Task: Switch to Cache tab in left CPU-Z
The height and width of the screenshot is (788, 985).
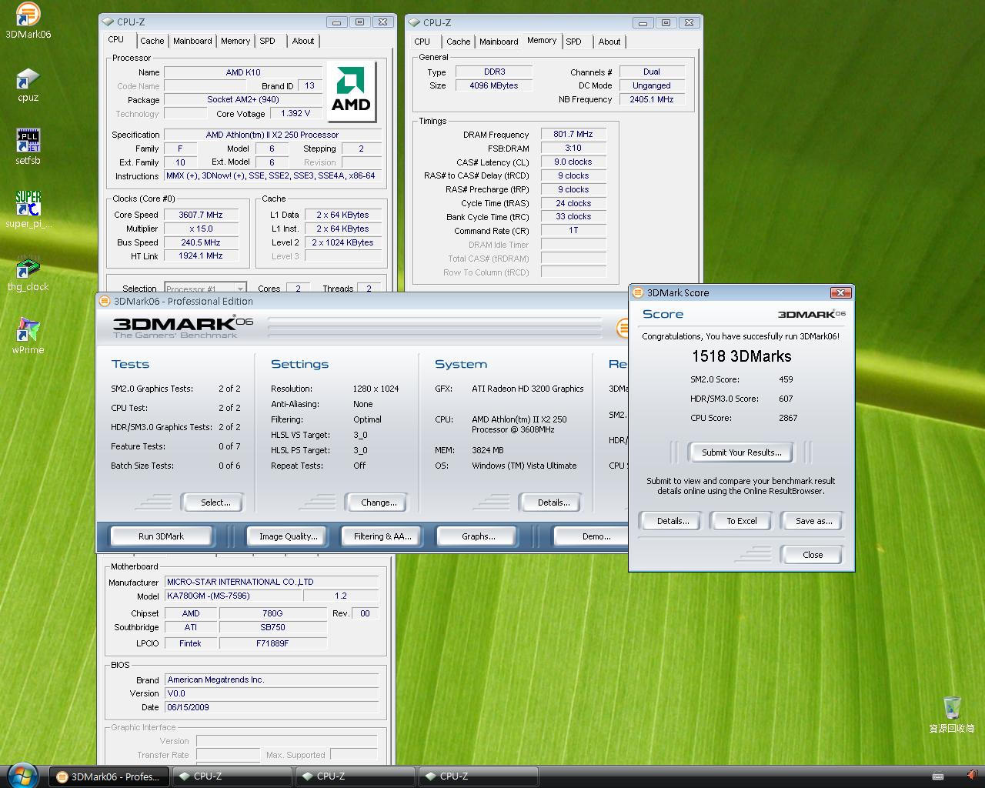Action: [x=152, y=41]
